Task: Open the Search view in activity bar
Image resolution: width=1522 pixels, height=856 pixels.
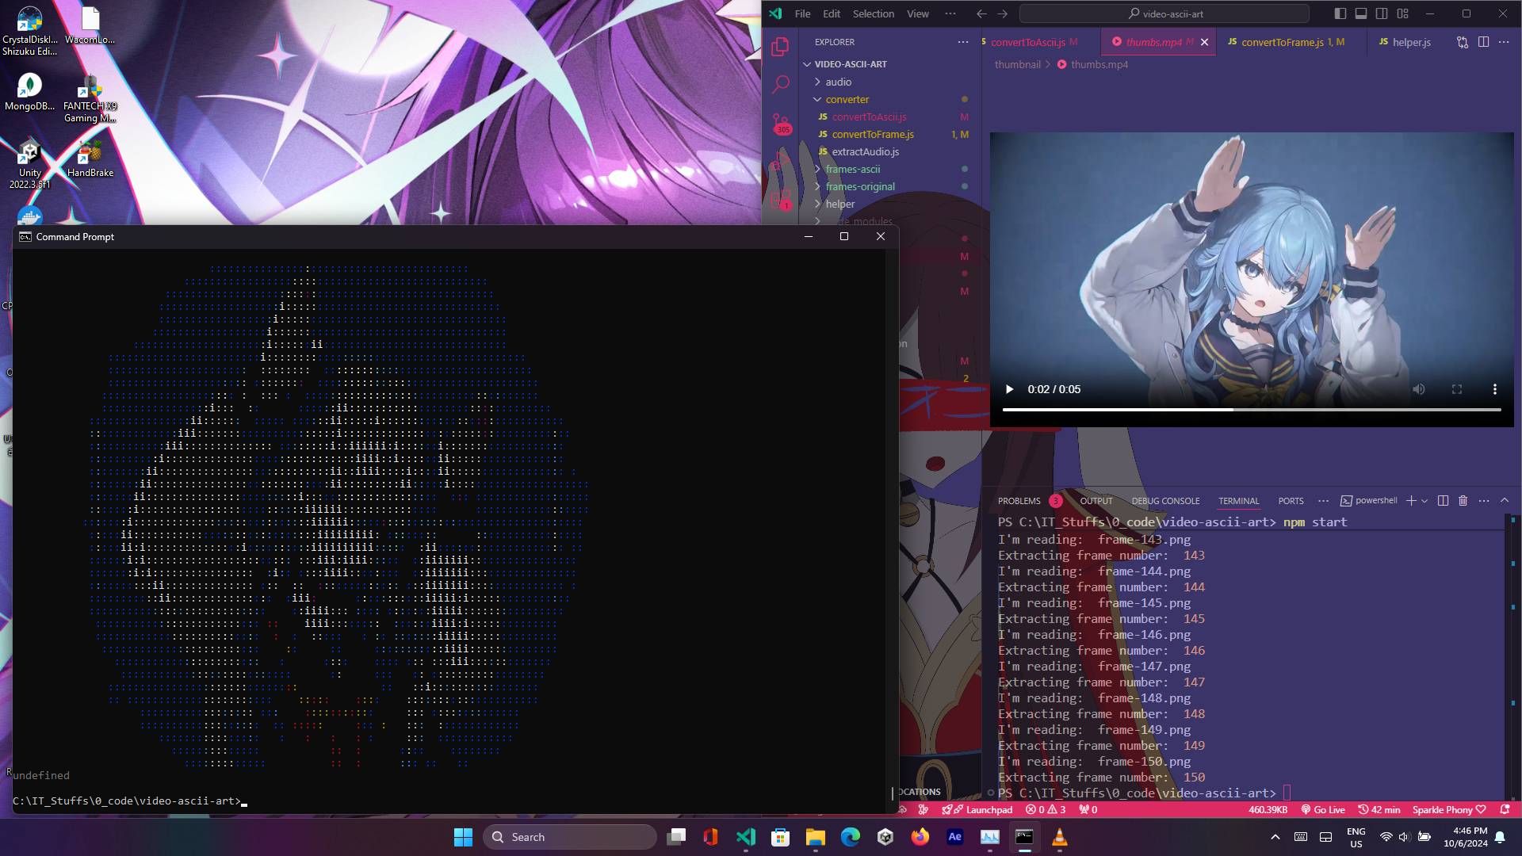Action: [x=781, y=84]
